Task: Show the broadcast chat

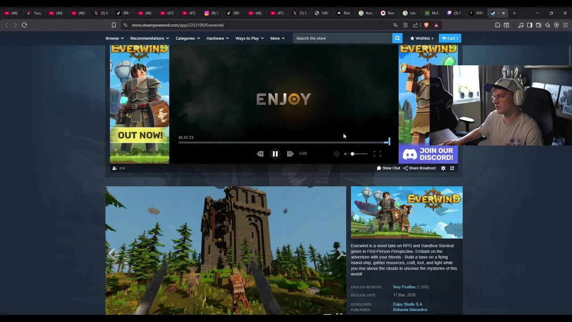Action: click(x=388, y=168)
